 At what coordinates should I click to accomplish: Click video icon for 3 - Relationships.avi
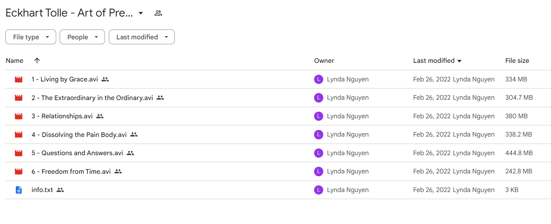click(19, 116)
